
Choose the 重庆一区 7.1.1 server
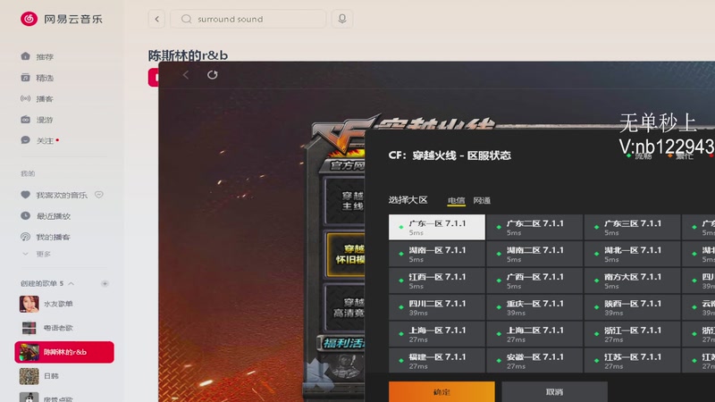(x=534, y=307)
